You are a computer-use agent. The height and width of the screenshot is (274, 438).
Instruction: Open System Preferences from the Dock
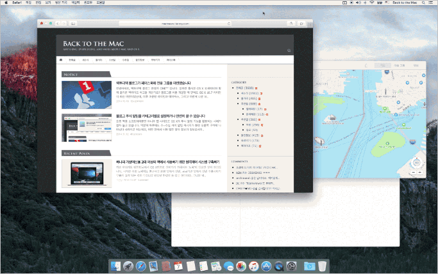(x=291, y=266)
